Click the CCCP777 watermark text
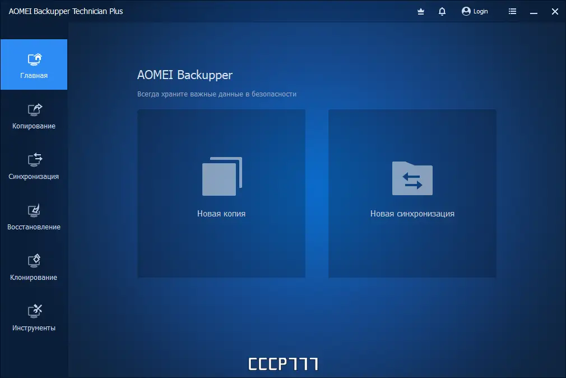Viewport: 566px width, 378px height. click(x=282, y=363)
